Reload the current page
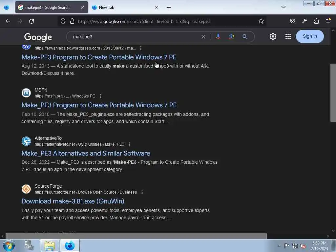The width and height of the screenshot is (336, 252). click(x=31, y=21)
